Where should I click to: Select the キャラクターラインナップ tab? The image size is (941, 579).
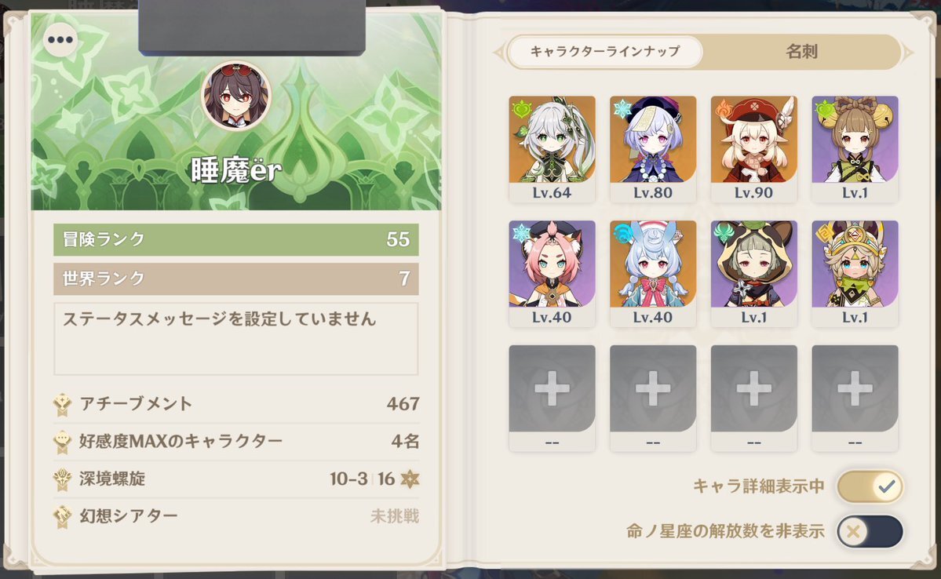[605, 53]
